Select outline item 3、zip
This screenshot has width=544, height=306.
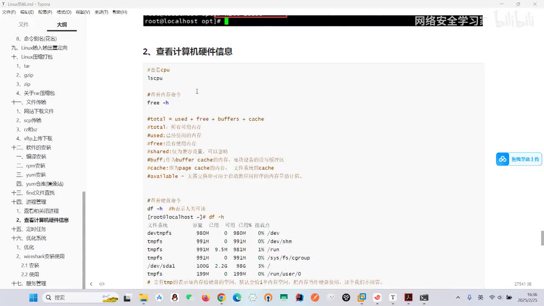tap(23, 84)
